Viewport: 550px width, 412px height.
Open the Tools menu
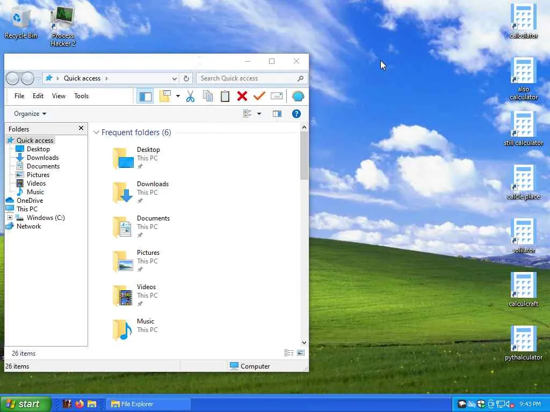coord(82,96)
